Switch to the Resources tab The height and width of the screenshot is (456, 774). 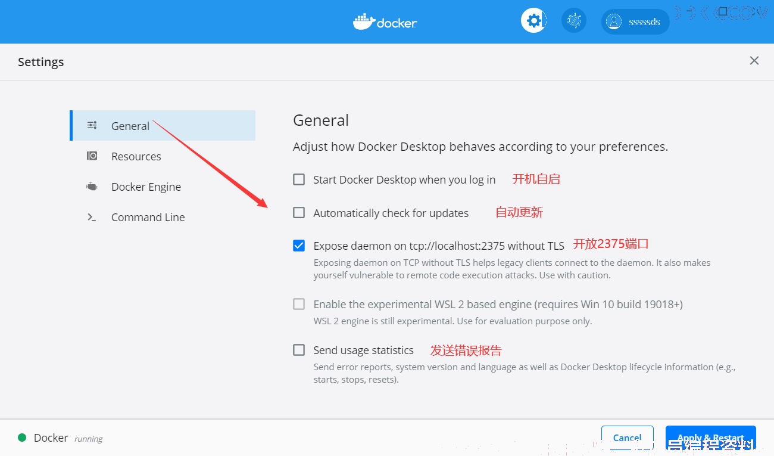[x=163, y=156]
